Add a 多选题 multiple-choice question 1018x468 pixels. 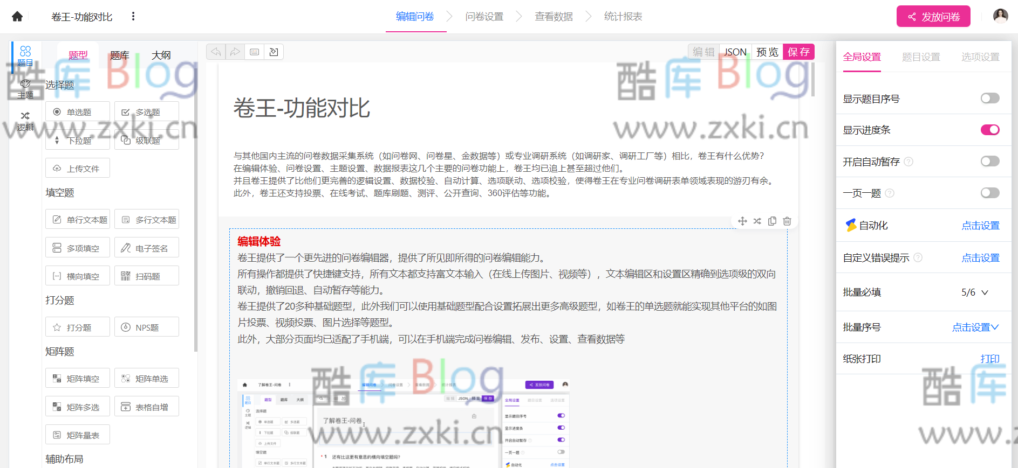point(147,112)
